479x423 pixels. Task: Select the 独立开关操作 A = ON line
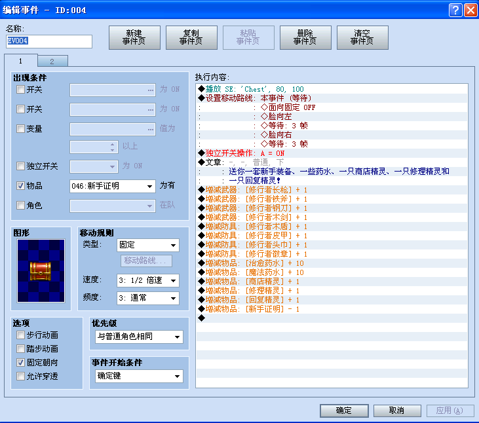(x=332, y=153)
